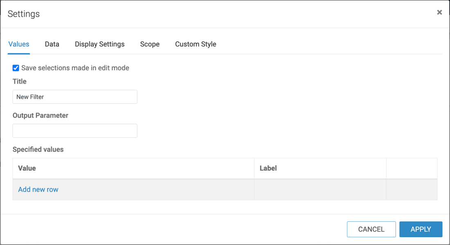Switch to the Values tab

point(19,44)
